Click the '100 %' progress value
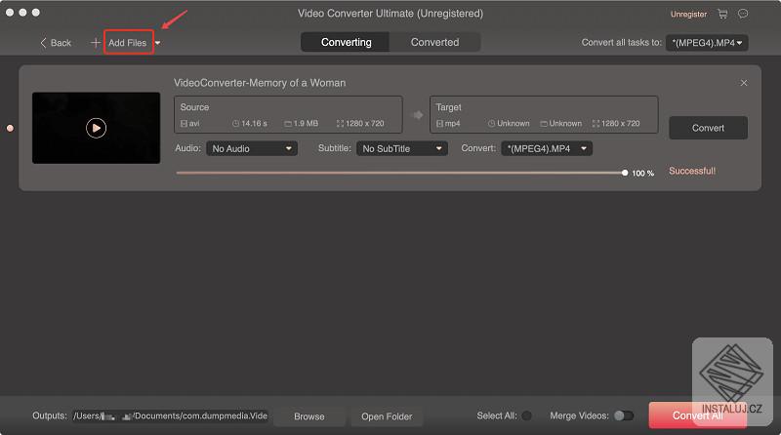 (x=642, y=174)
